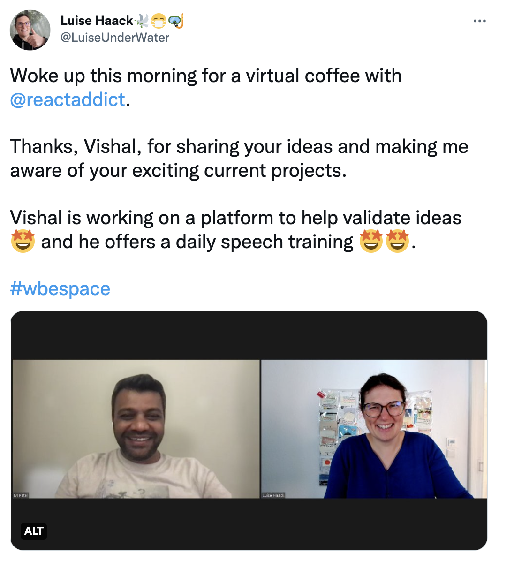Click the ALT badge on the image
This screenshot has width=514, height=561.
pyautogui.click(x=34, y=531)
